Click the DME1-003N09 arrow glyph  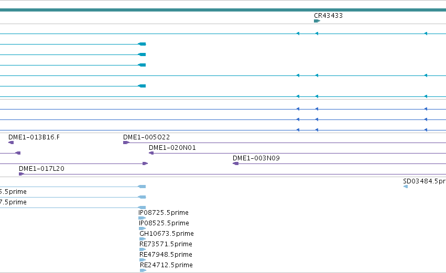[x=235, y=163]
